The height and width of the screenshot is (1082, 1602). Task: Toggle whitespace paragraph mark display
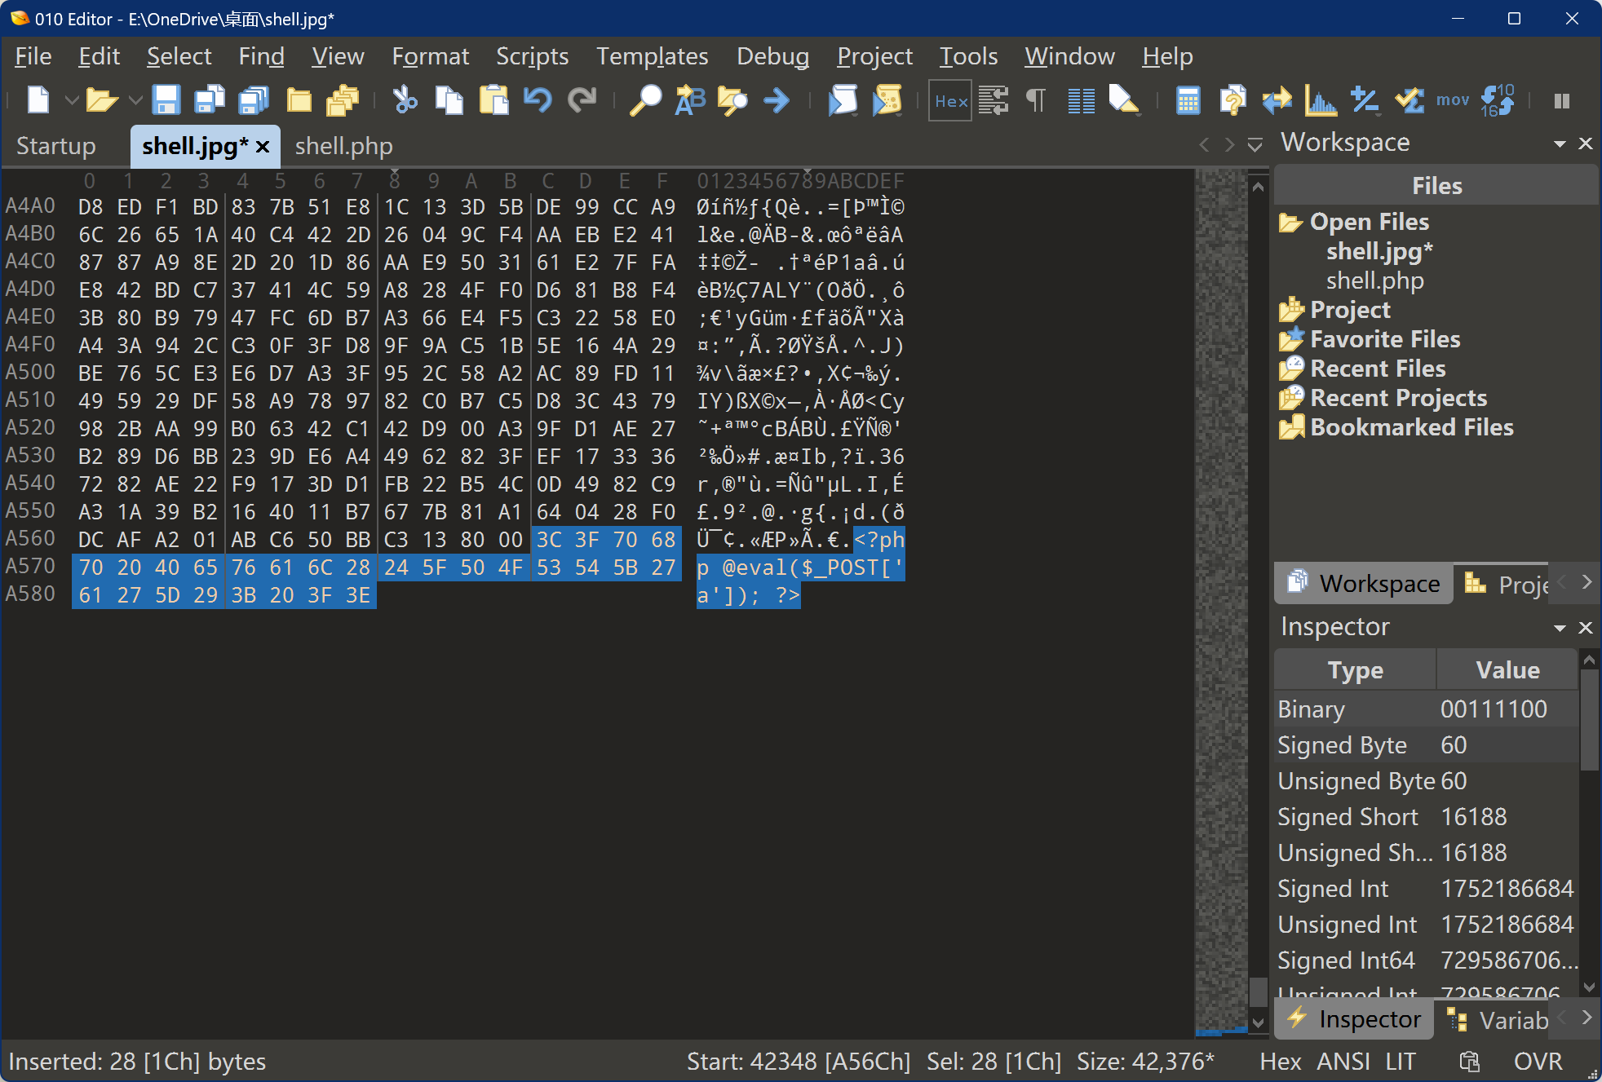(x=1036, y=100)
